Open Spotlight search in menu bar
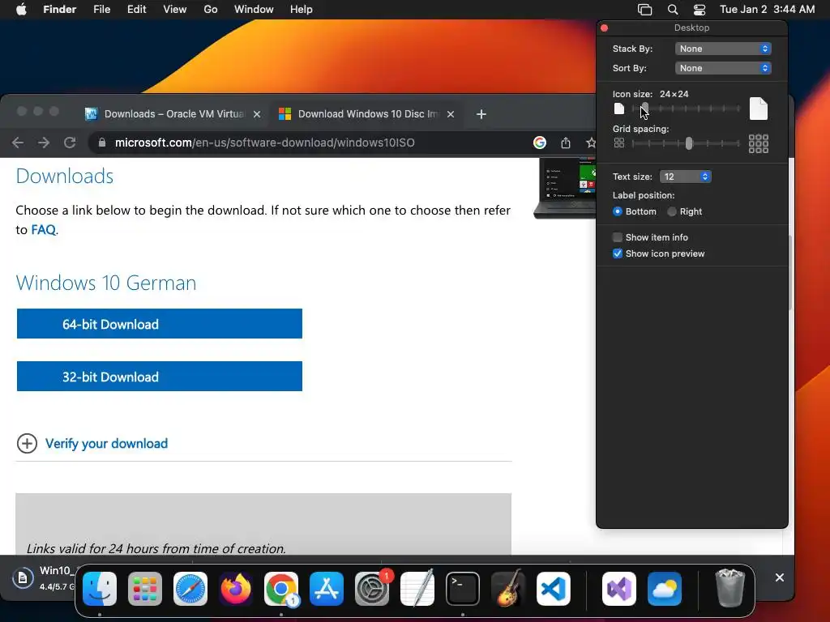830x622 pixels. tap(673, 10)
